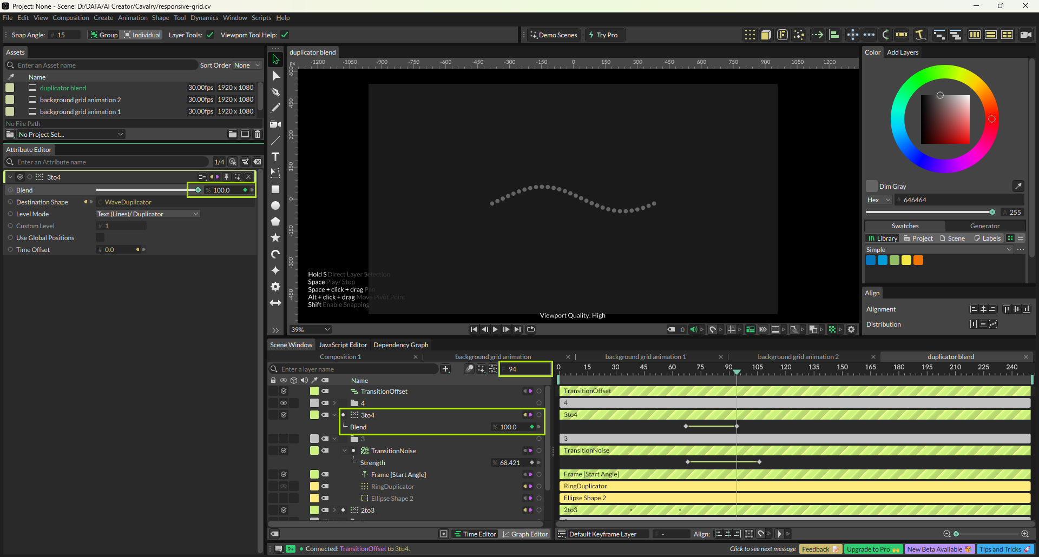Screen dimensions: 1039x557
Task: Select the orange swatch in Simple palette
Action: [918, 261]
